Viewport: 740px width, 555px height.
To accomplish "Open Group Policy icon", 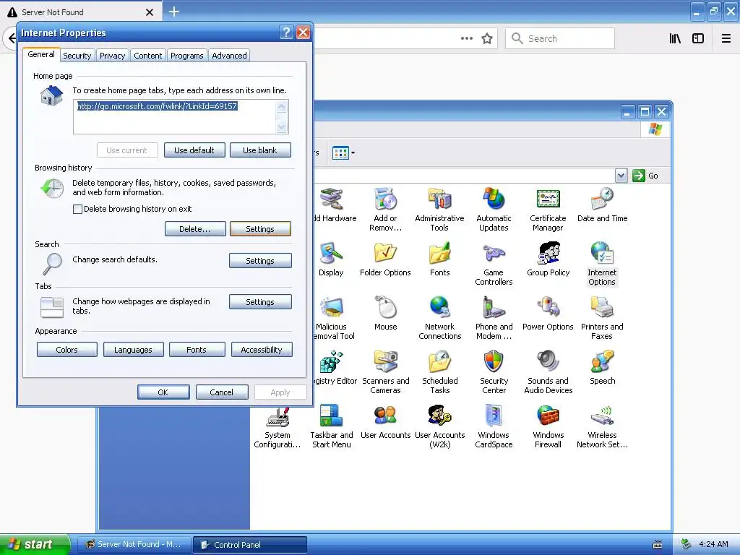I will pyautogui.click(x=548, y=259).
